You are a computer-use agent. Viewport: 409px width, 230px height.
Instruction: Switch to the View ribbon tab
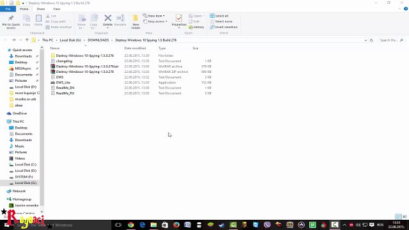57,9
